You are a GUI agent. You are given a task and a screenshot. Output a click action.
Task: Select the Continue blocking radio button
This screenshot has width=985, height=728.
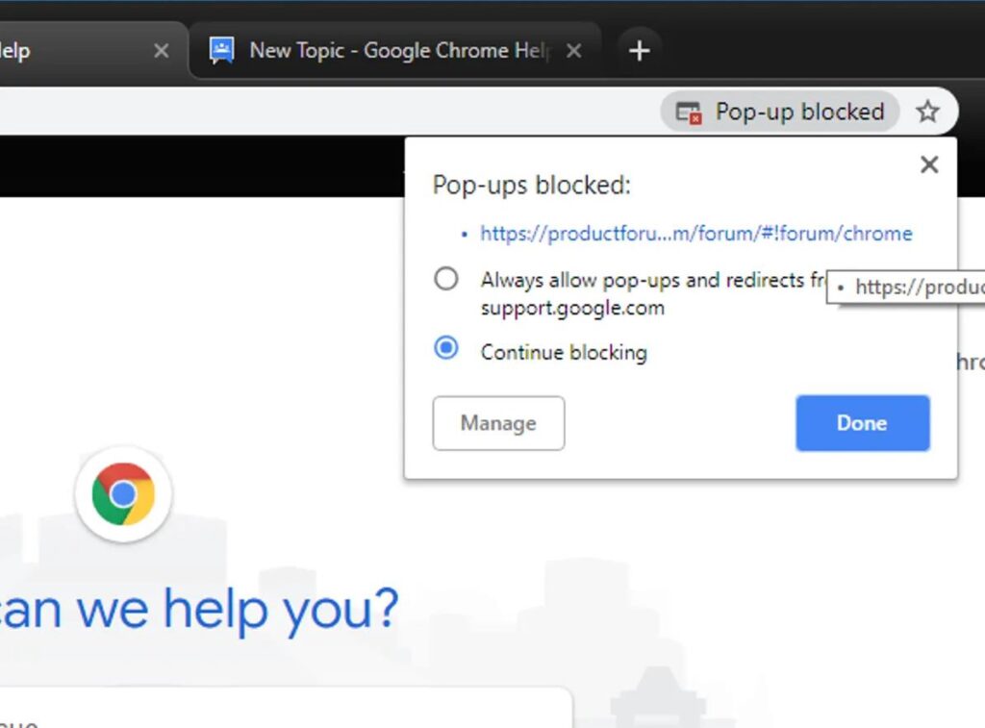[446, 348]
